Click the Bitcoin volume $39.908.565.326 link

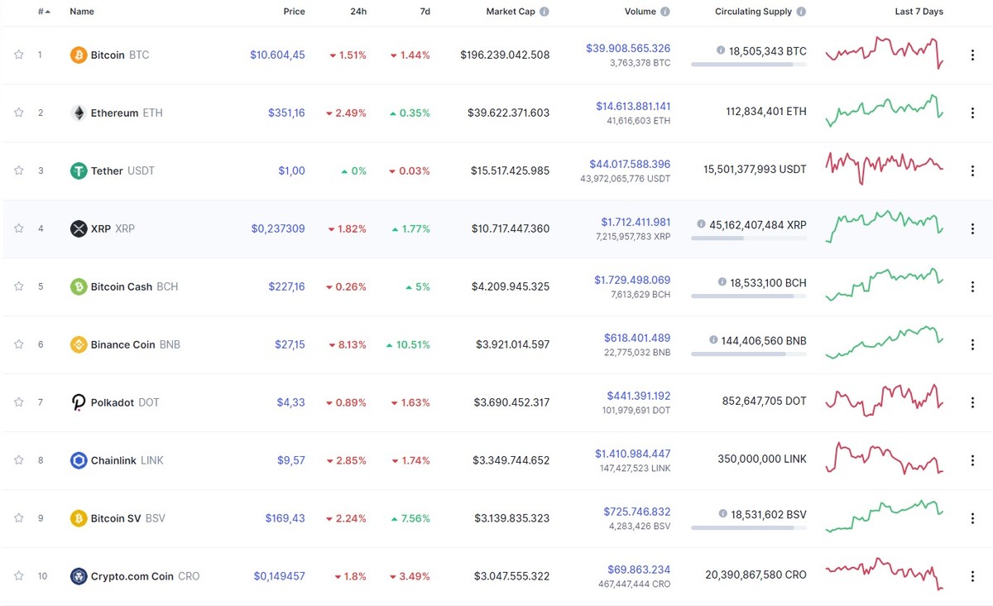[x=628, y=48]
